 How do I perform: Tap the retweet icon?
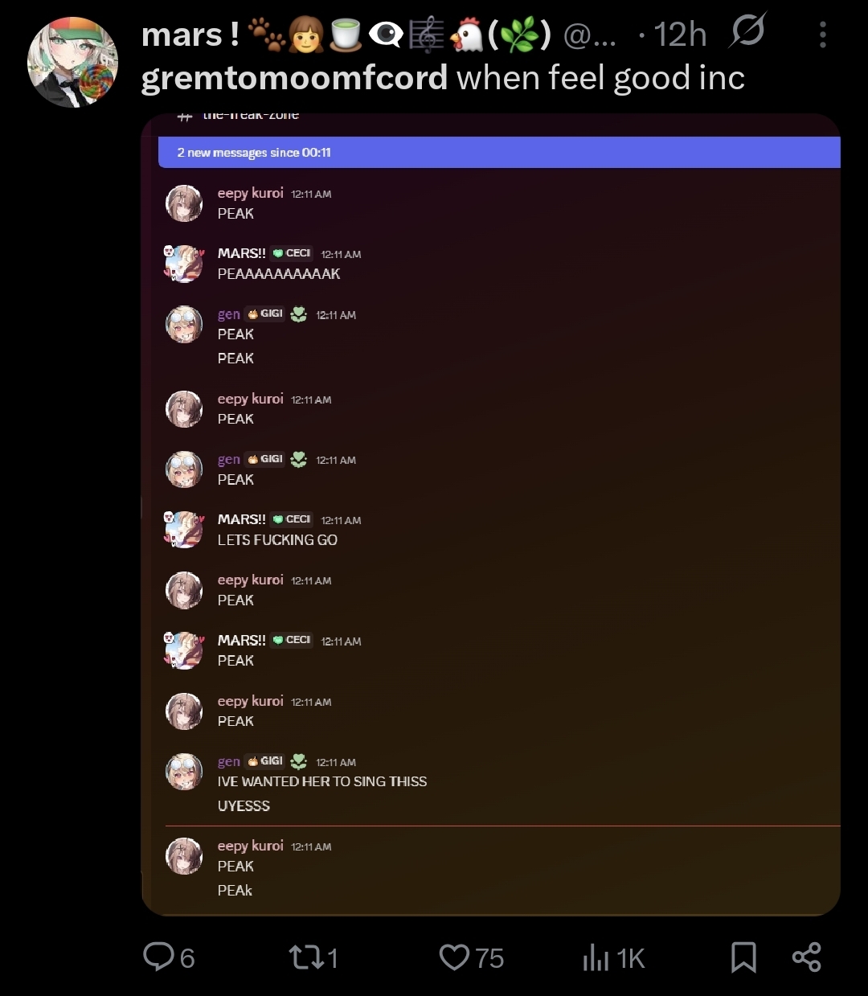pos(304,957)
